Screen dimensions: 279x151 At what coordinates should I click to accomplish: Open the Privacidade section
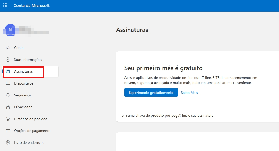23,107
